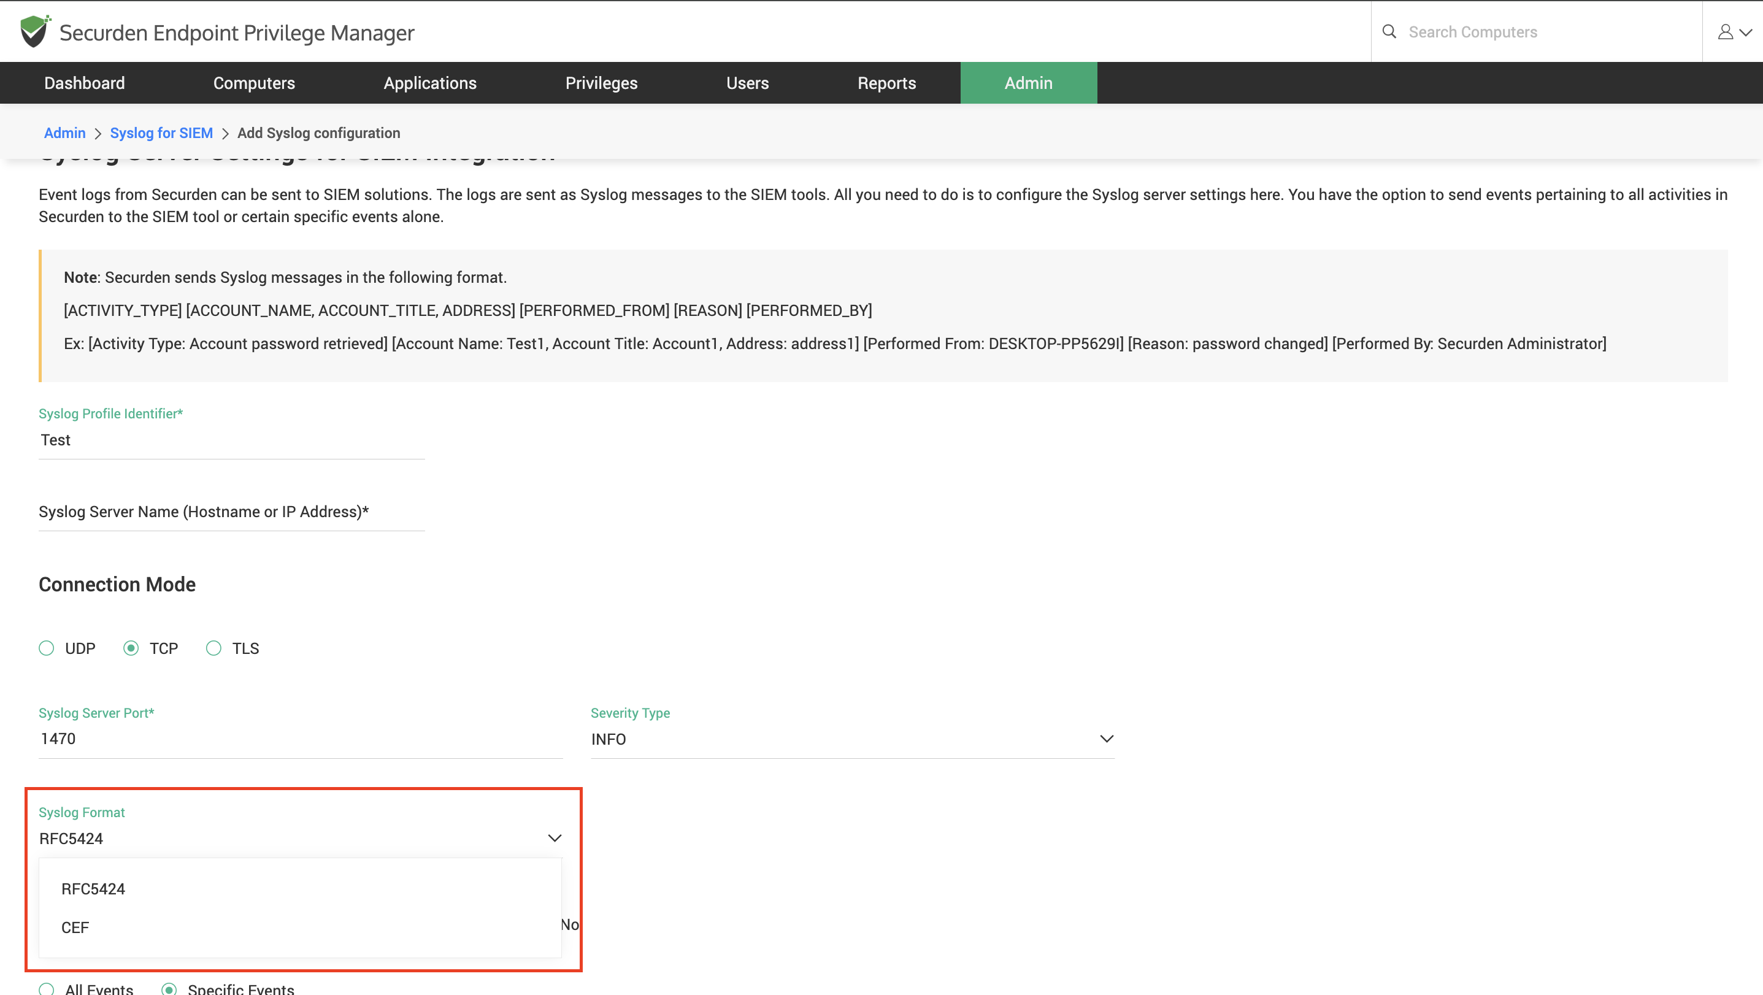Select the Admin tab
This screenshot has height=995, width=1763.
tap(1028, 83)
